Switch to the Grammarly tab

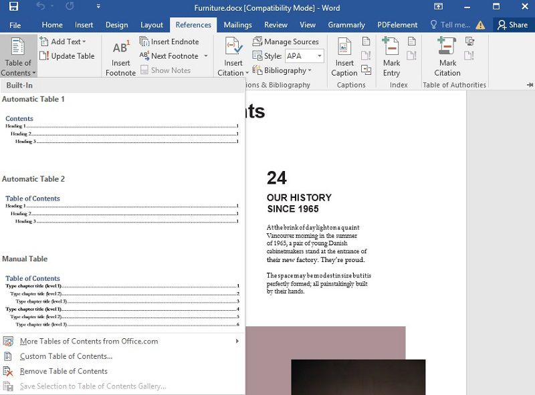346,25
